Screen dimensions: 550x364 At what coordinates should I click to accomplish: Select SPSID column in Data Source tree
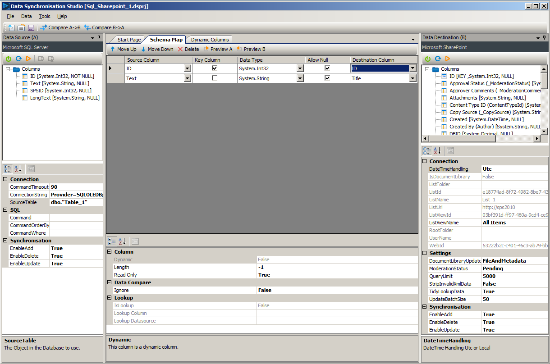[60, 91]
